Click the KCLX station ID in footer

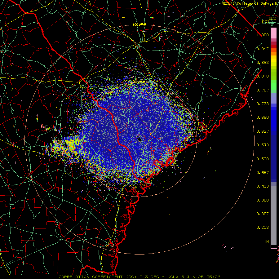[173, 277]
